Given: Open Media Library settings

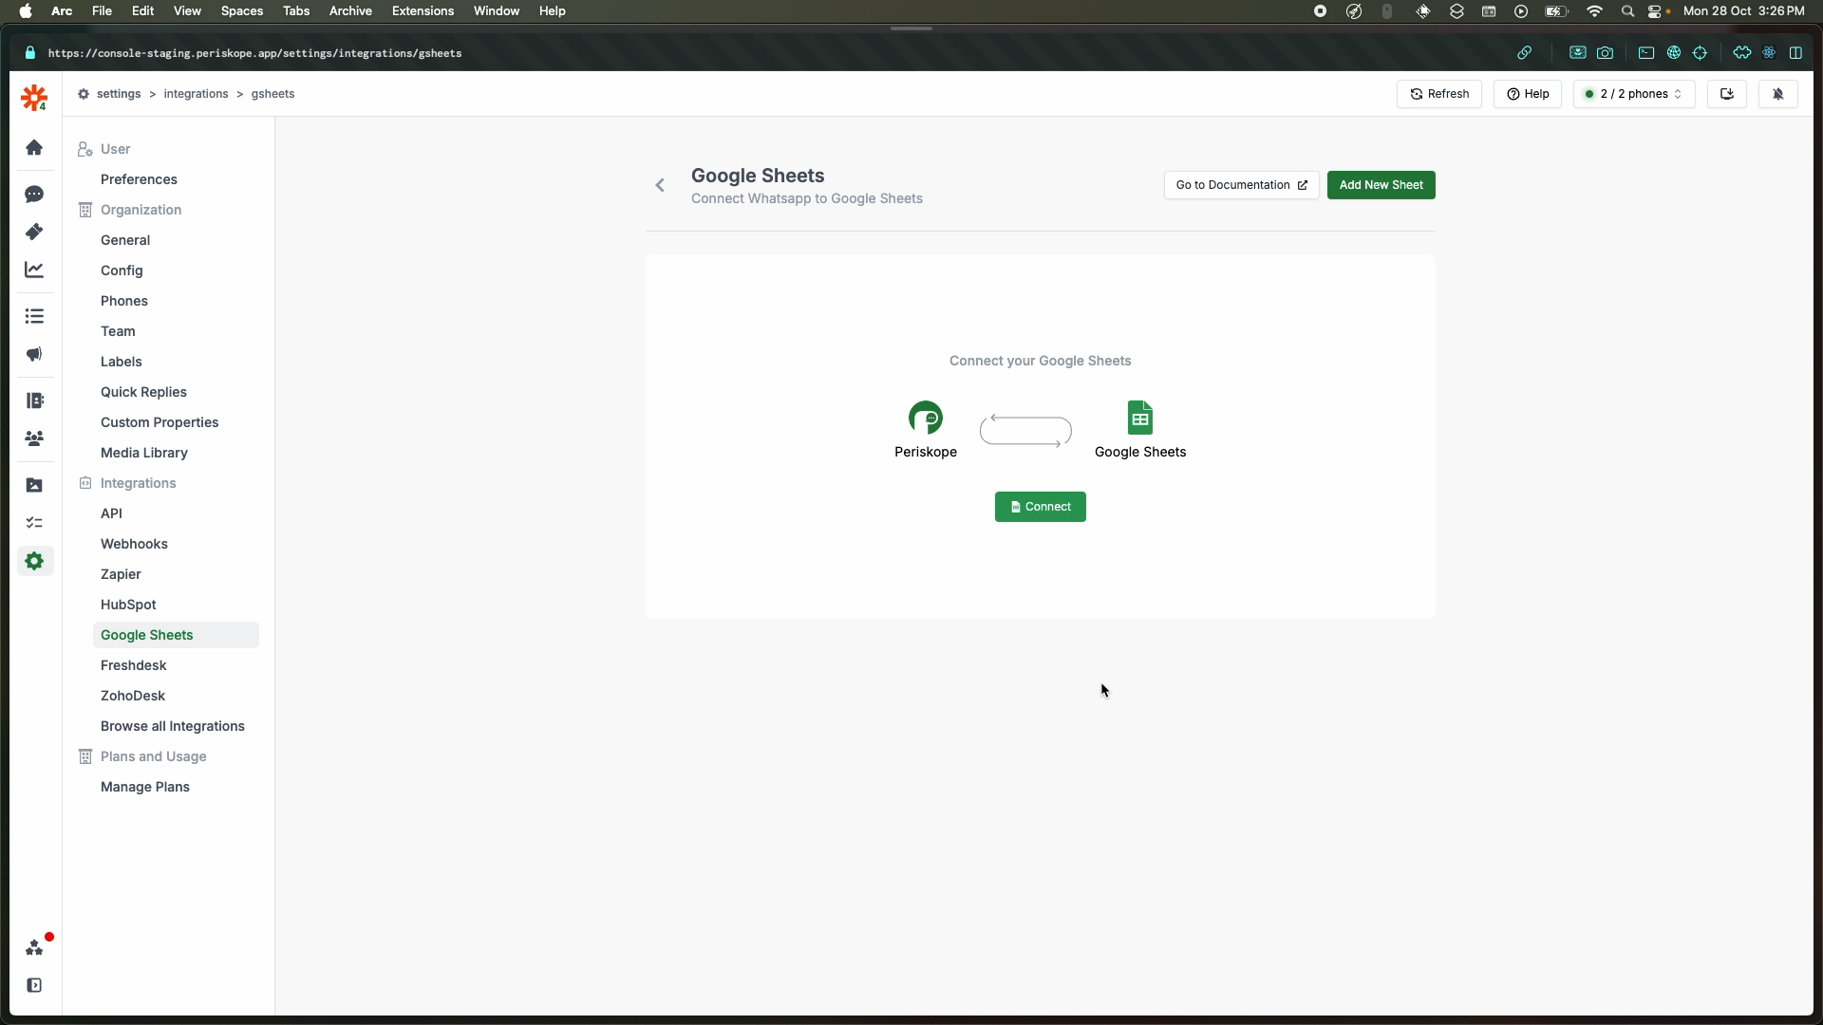Looking at the screenshot, I should coord(144,453).
